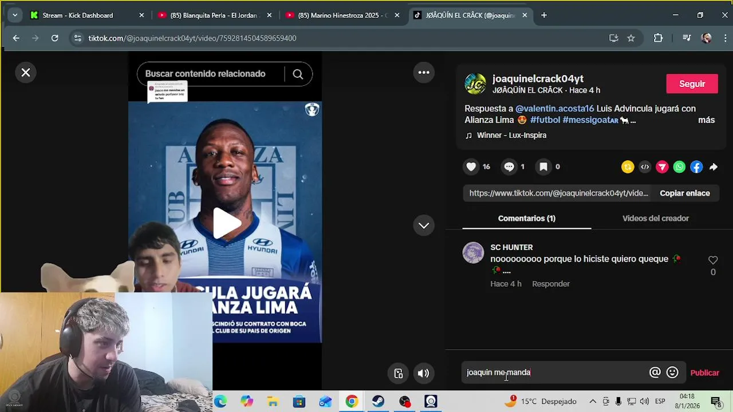Open the joaquinelcrack04yt username link

[538, 79]
